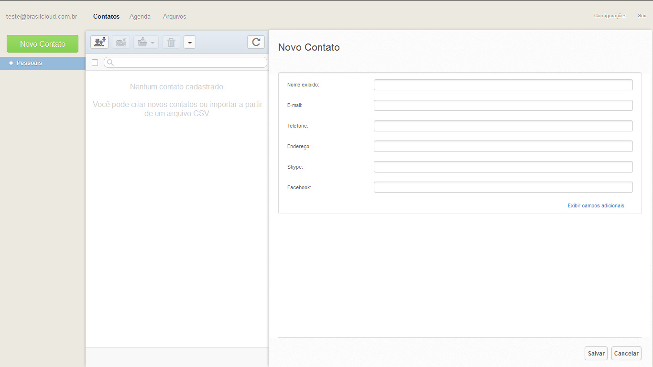Click the teste@brasilcloud.com.br account label
This screenshot has width=653, height=367.
click(x=42, y=16)
